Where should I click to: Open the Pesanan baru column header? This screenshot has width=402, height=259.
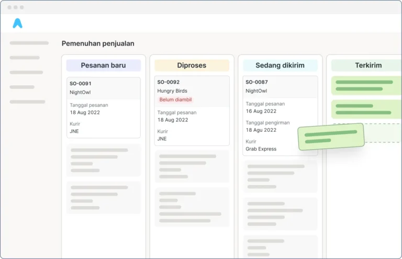click(x=103, y=65)
